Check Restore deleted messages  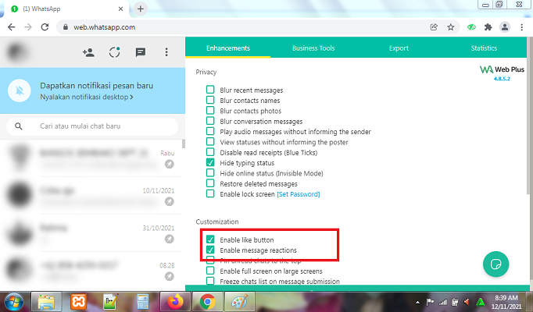pos(210,183)
